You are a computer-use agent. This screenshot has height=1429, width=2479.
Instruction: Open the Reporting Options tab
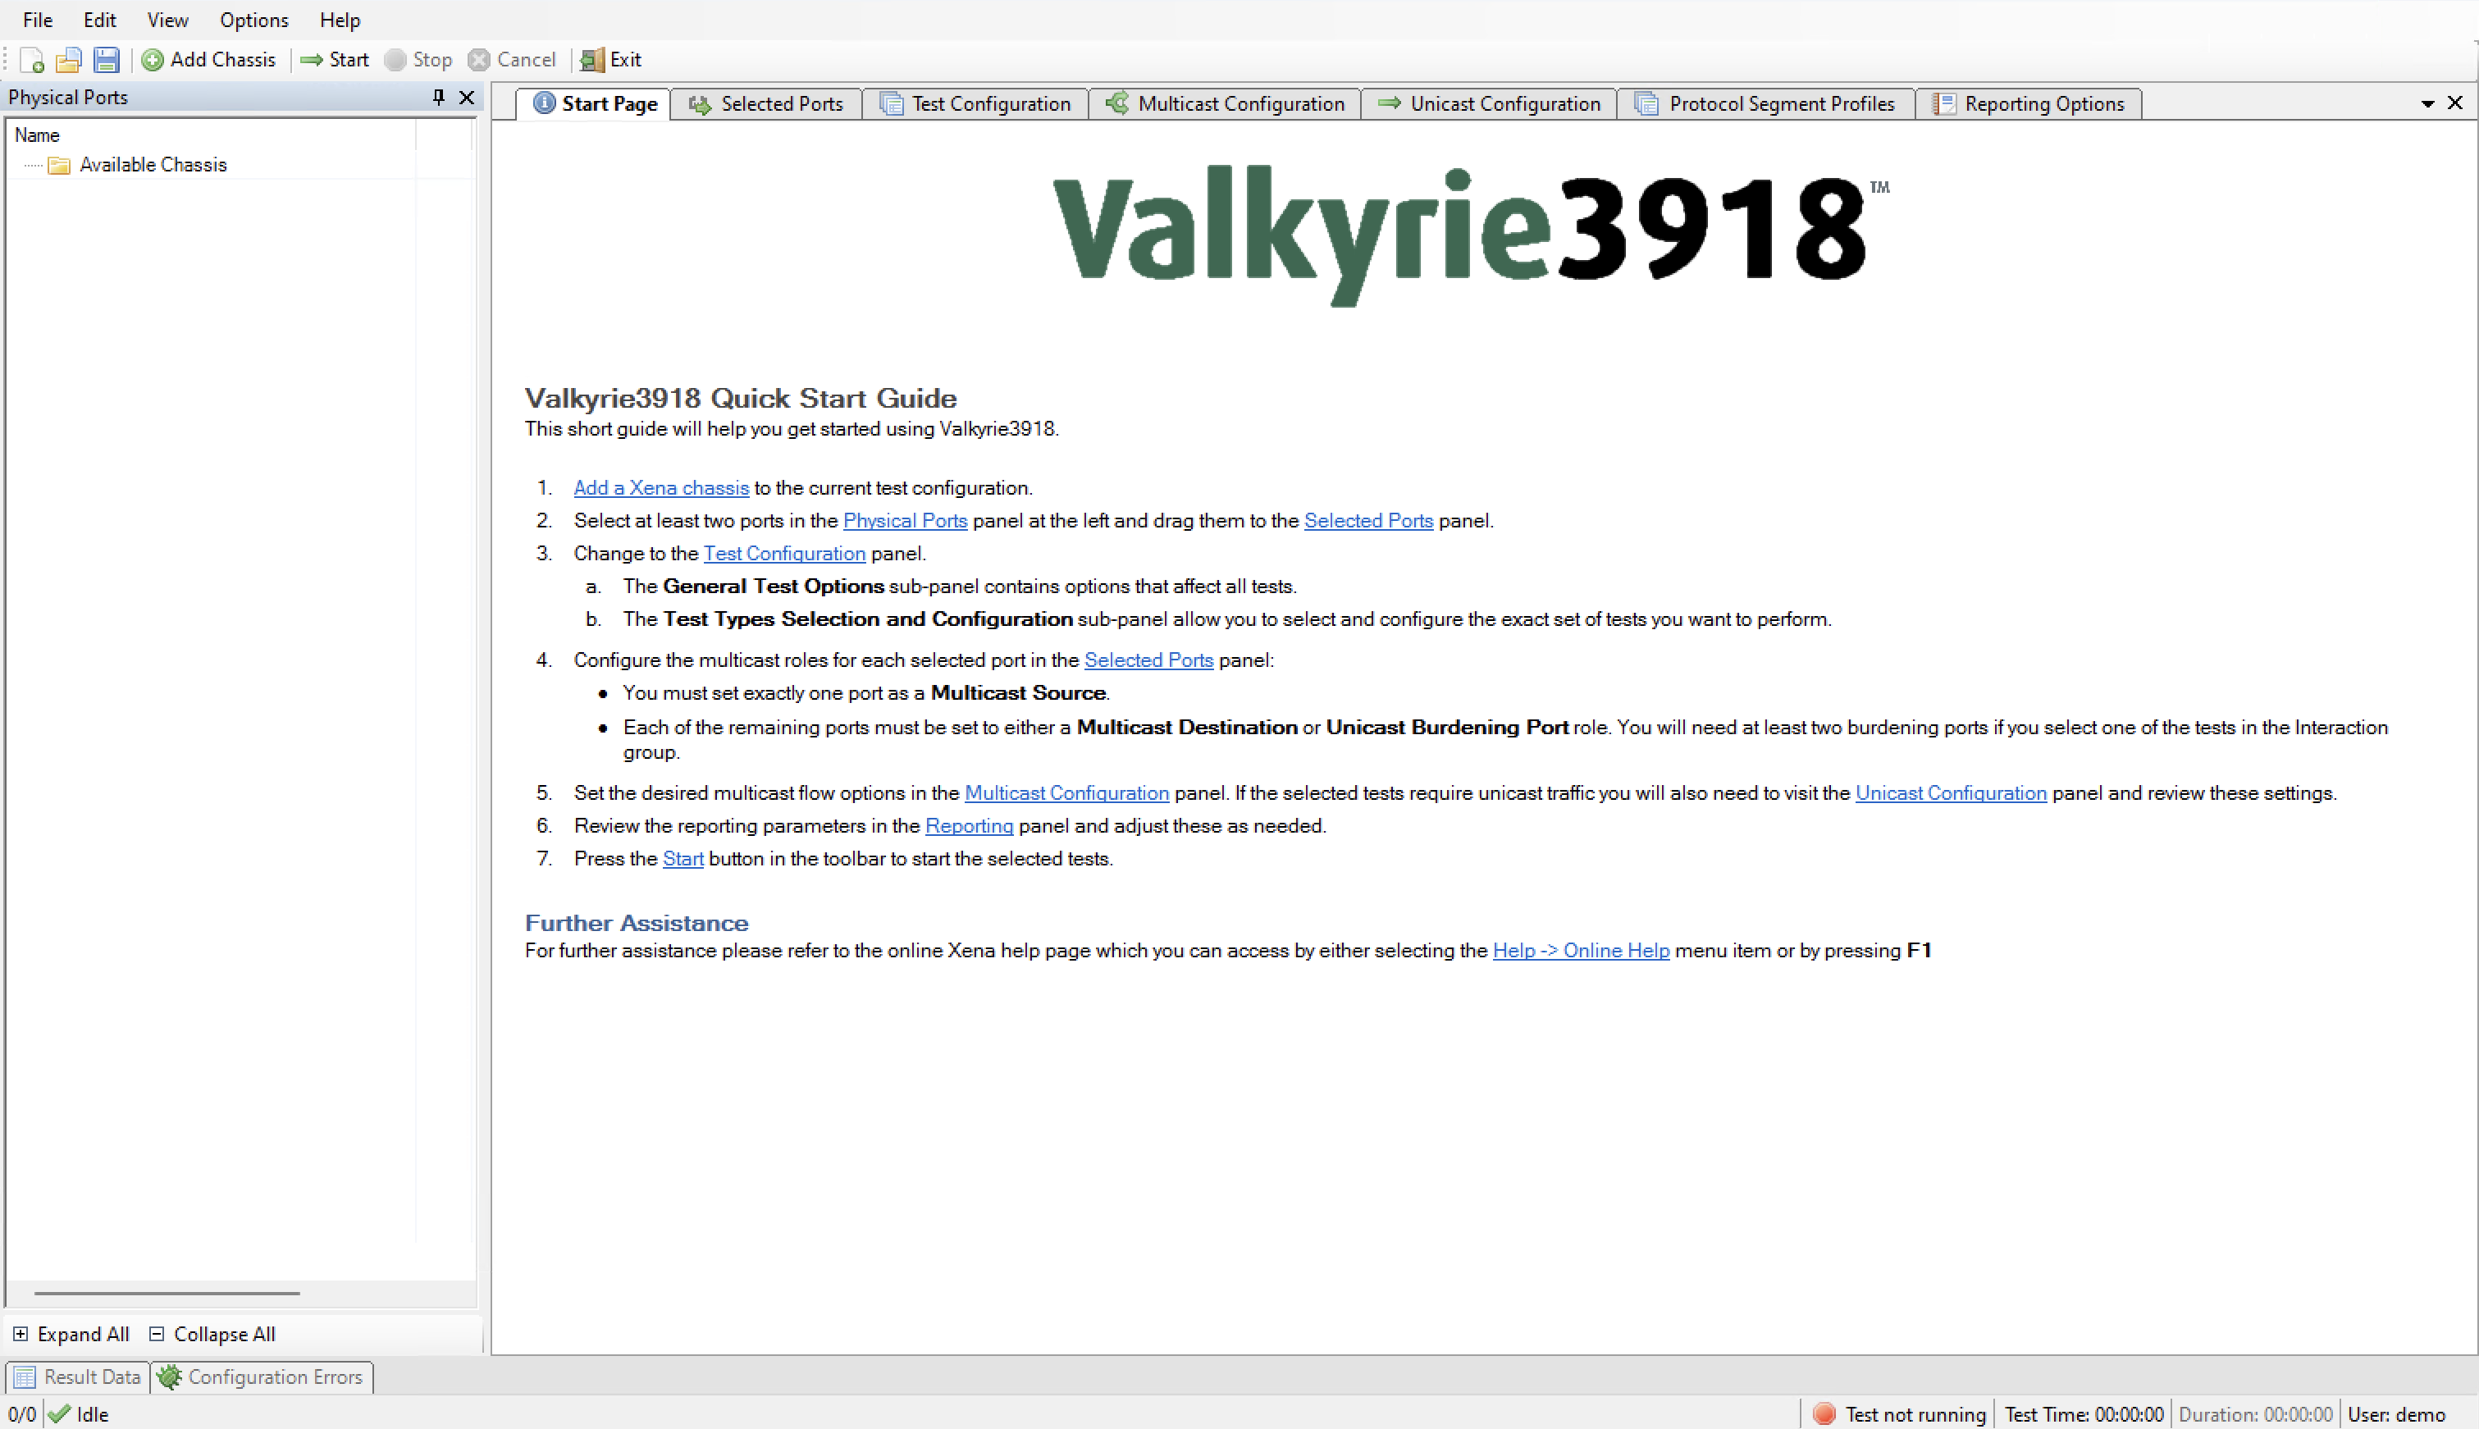point(2029,104)
